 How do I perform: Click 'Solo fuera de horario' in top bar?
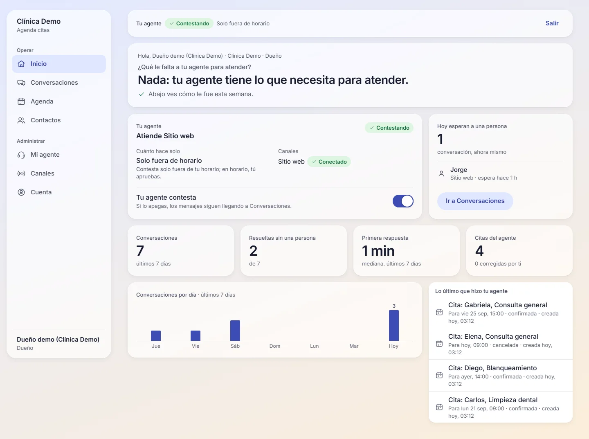(x=243, y=23)
